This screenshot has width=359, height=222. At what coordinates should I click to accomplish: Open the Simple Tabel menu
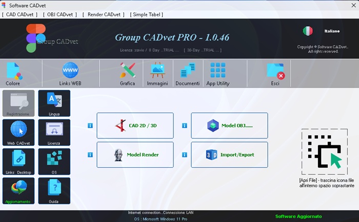click(147, 15)
